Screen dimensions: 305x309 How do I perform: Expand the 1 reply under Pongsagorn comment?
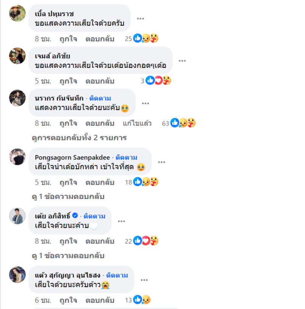[68, 196]
